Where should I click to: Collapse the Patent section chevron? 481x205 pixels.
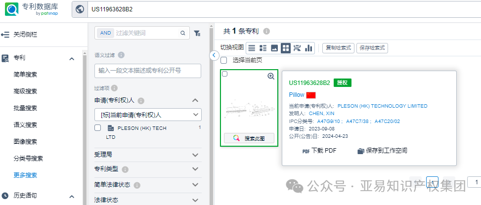pyautogui.click(x=72, y=58)
